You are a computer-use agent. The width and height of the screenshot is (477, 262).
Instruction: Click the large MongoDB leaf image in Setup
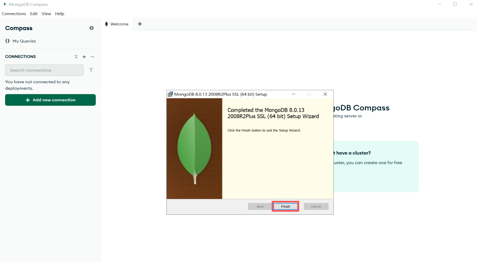click(x=194, y=149)
